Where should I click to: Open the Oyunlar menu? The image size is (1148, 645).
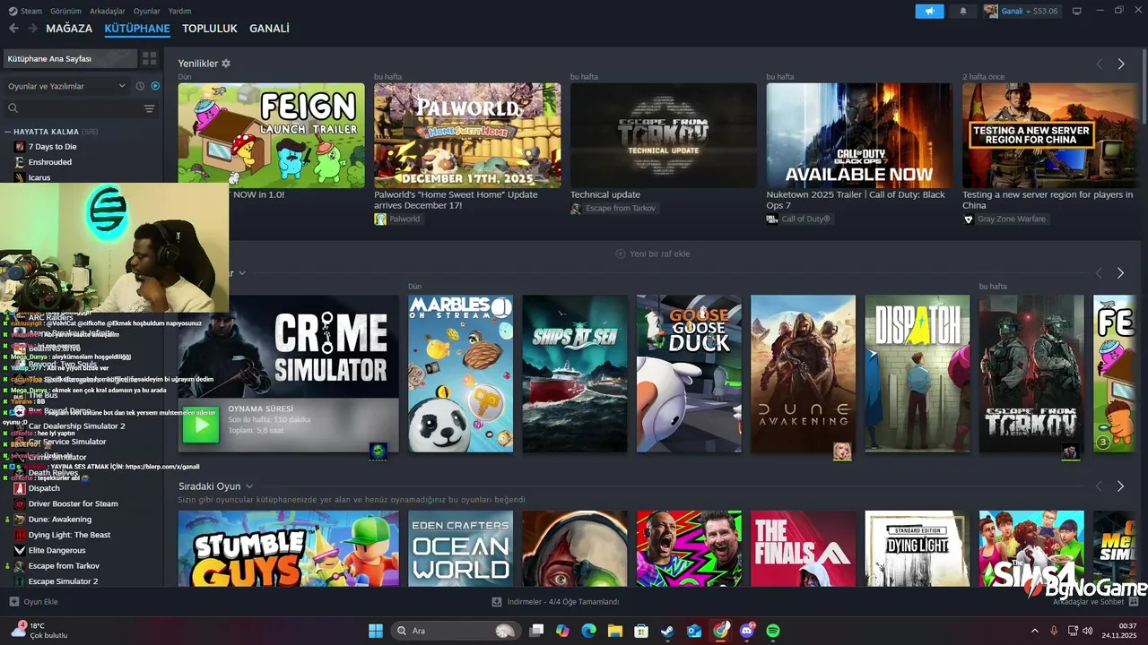[x=147, y=11]
